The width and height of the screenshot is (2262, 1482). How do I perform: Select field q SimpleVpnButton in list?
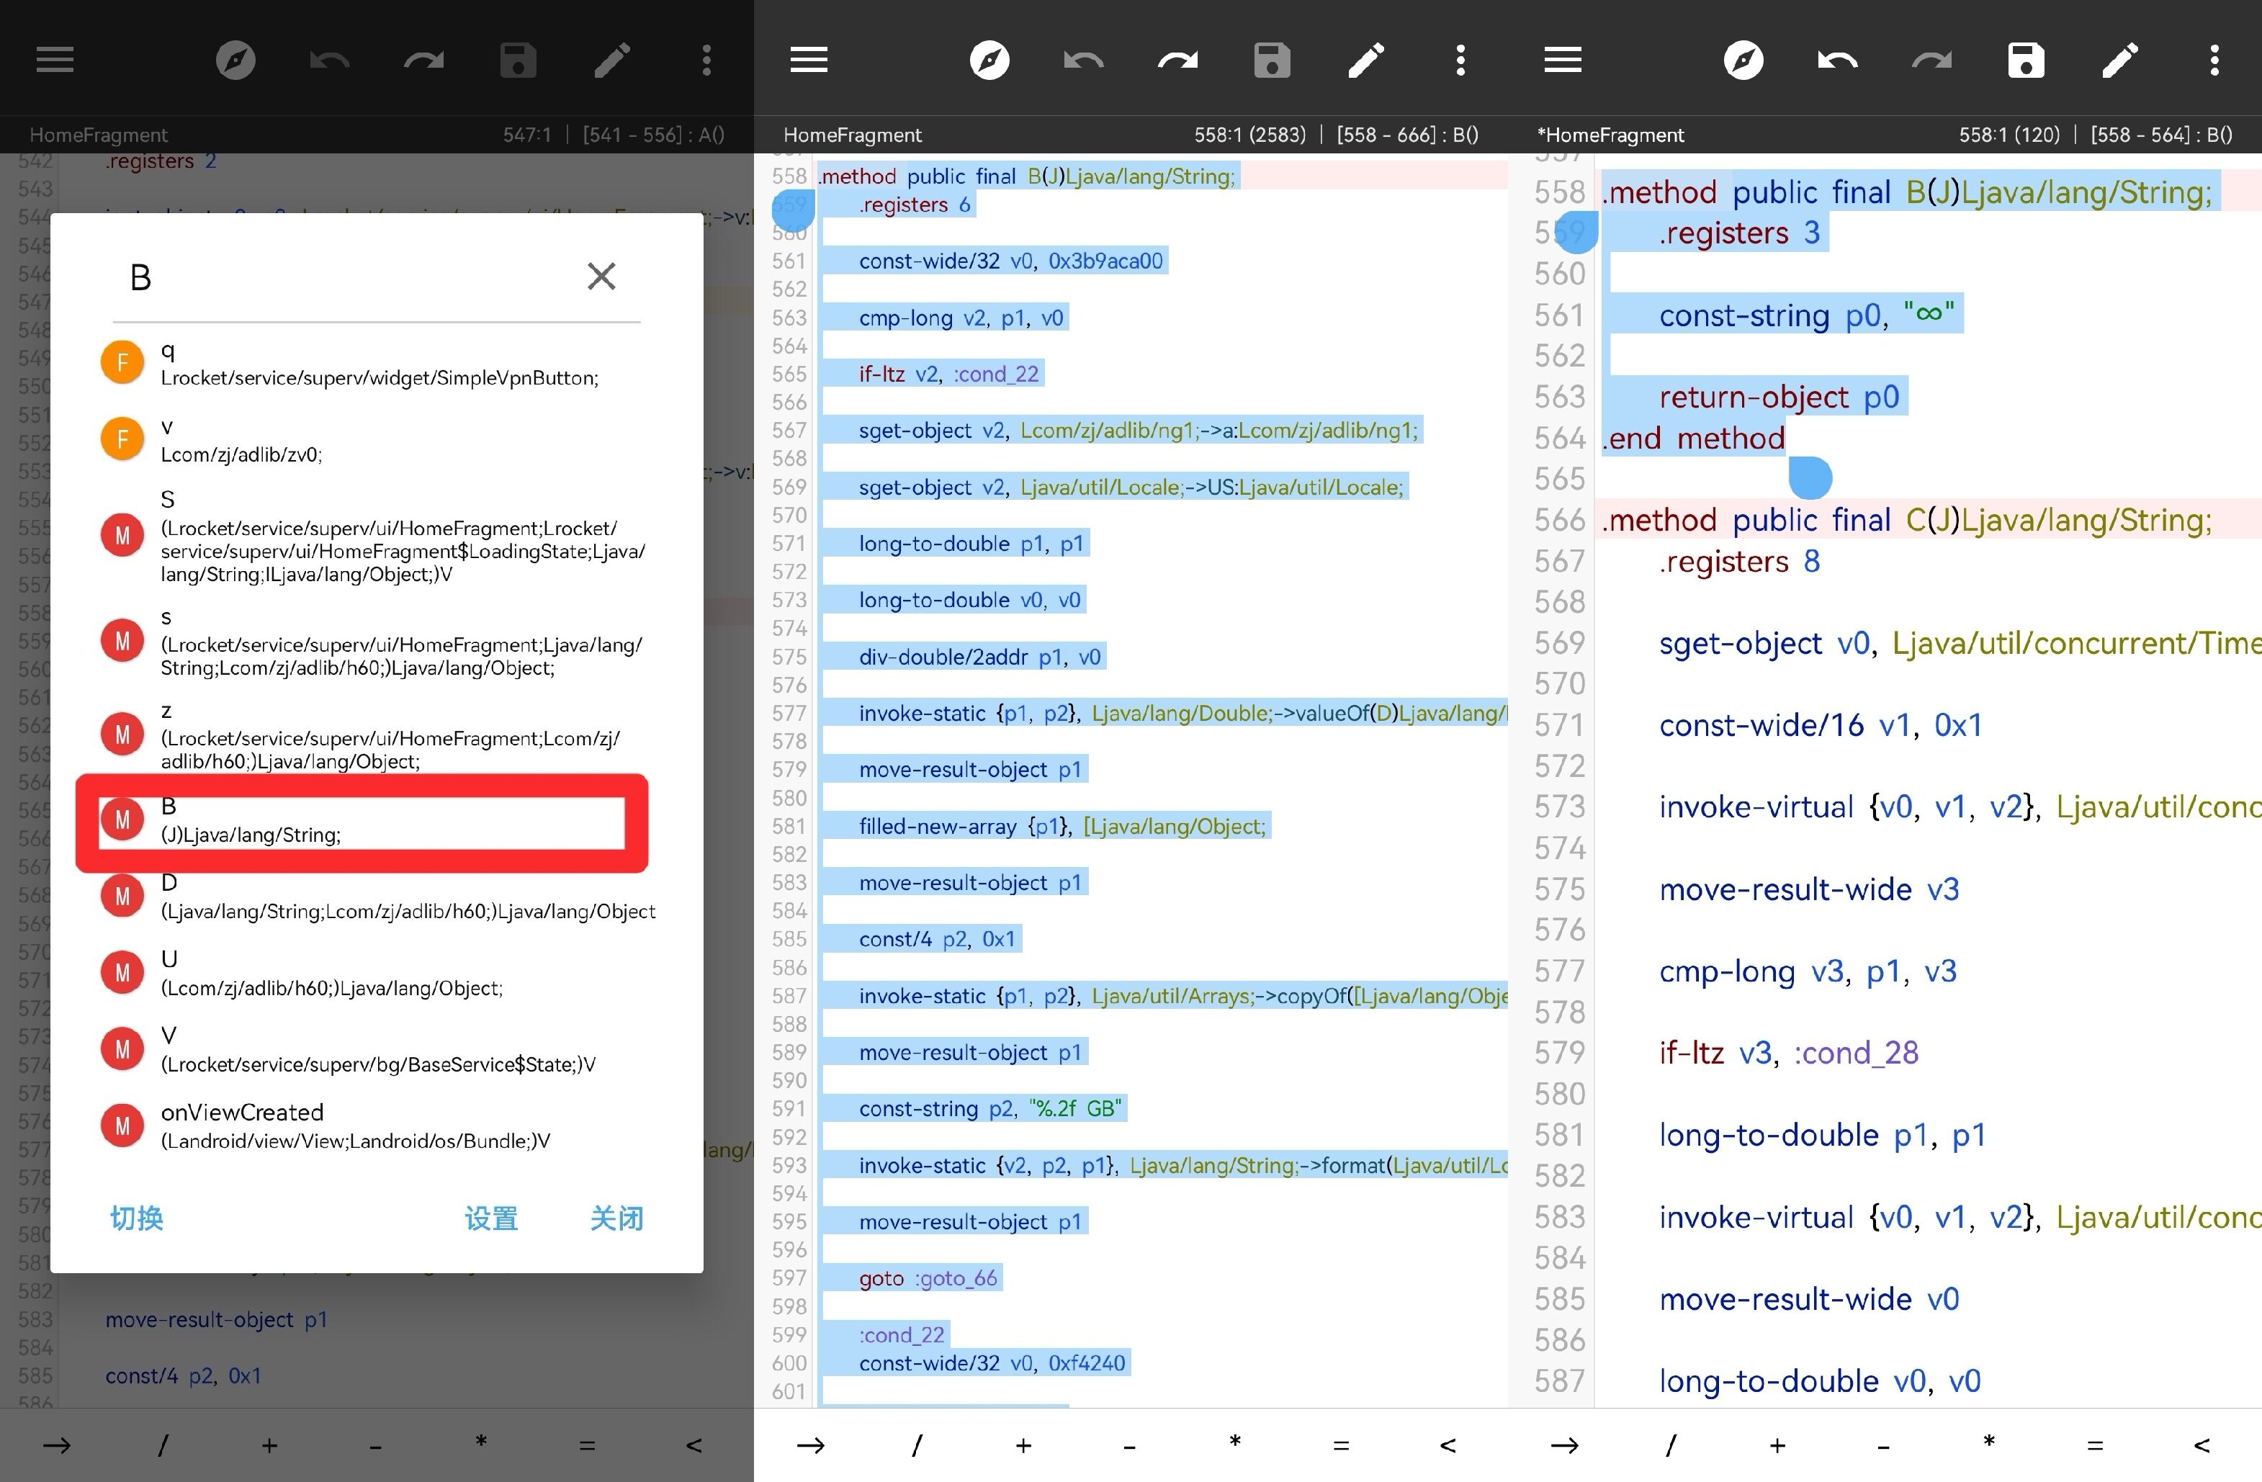pyautogui.click(x=377, y=363)
